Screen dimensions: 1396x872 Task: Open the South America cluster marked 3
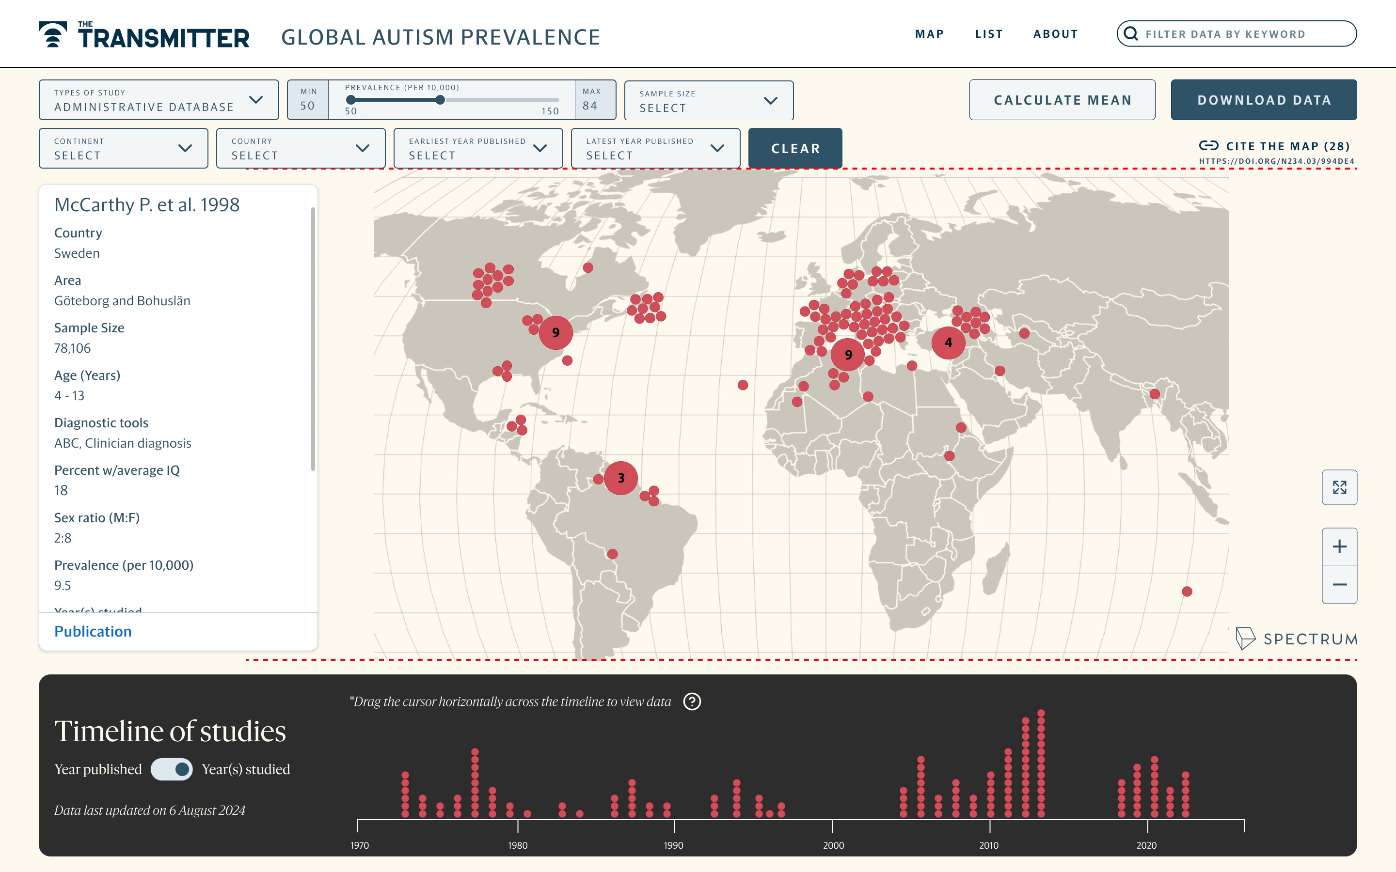click(621, 478)
